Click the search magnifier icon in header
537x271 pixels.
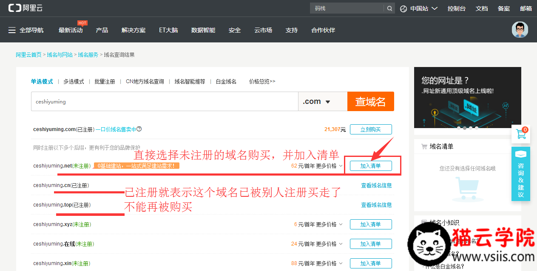pos(389,8)
